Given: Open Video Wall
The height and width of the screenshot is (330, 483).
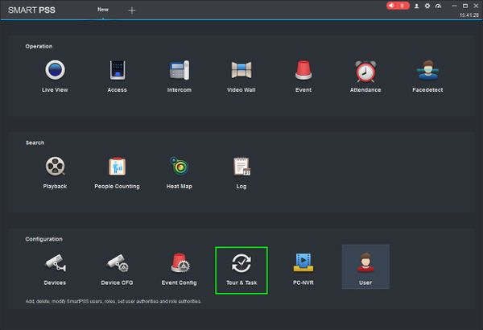Looking at the screenshot, I should (x=241, y=72).
